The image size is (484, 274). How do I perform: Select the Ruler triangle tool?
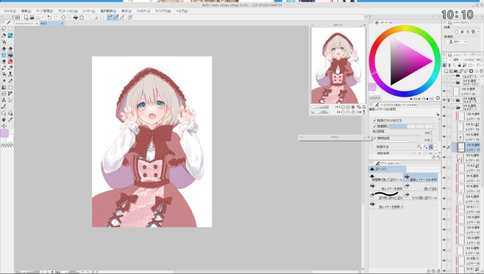click(x=10, y=94)
